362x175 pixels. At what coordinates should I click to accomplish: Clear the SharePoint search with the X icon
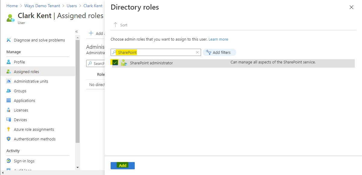[x=197, y=52]
